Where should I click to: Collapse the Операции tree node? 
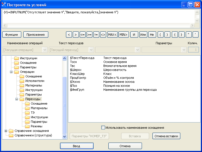(x=11, y=72)
